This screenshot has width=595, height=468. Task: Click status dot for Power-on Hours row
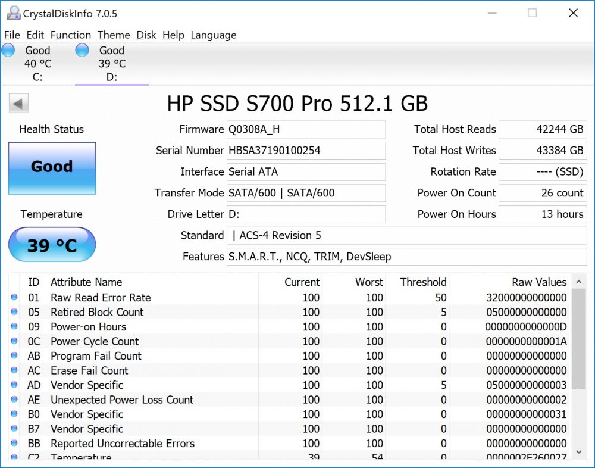click(14, 326)
